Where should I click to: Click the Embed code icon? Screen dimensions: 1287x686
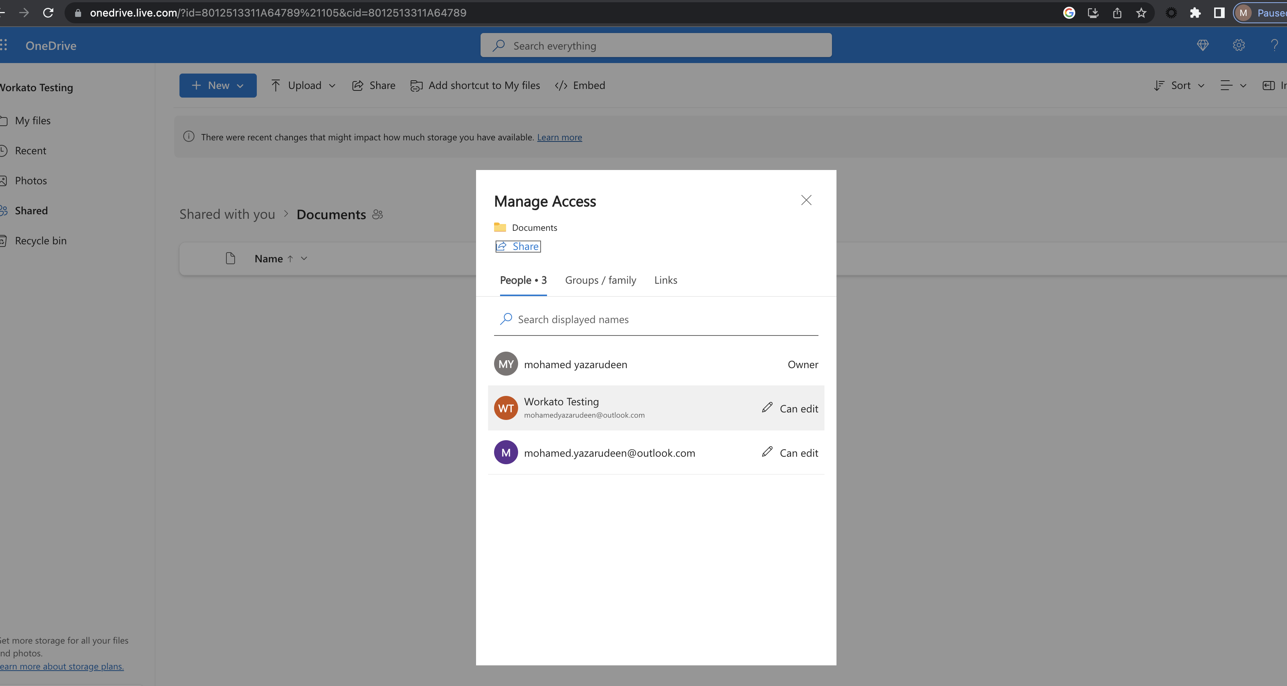click(x=561, y=86)
